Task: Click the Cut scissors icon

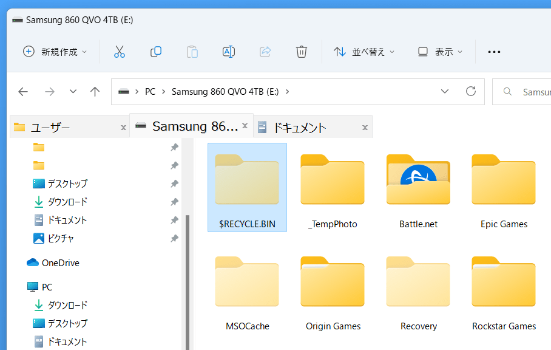Action: coord(120,52)
